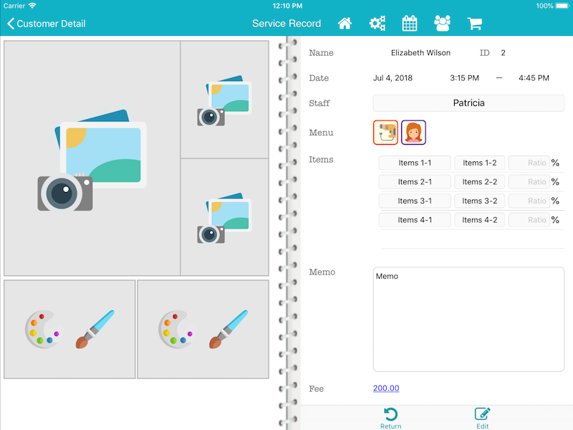Go back to Customer Detail
Viewport: 573px width, 430px height.
pos(46,24)
